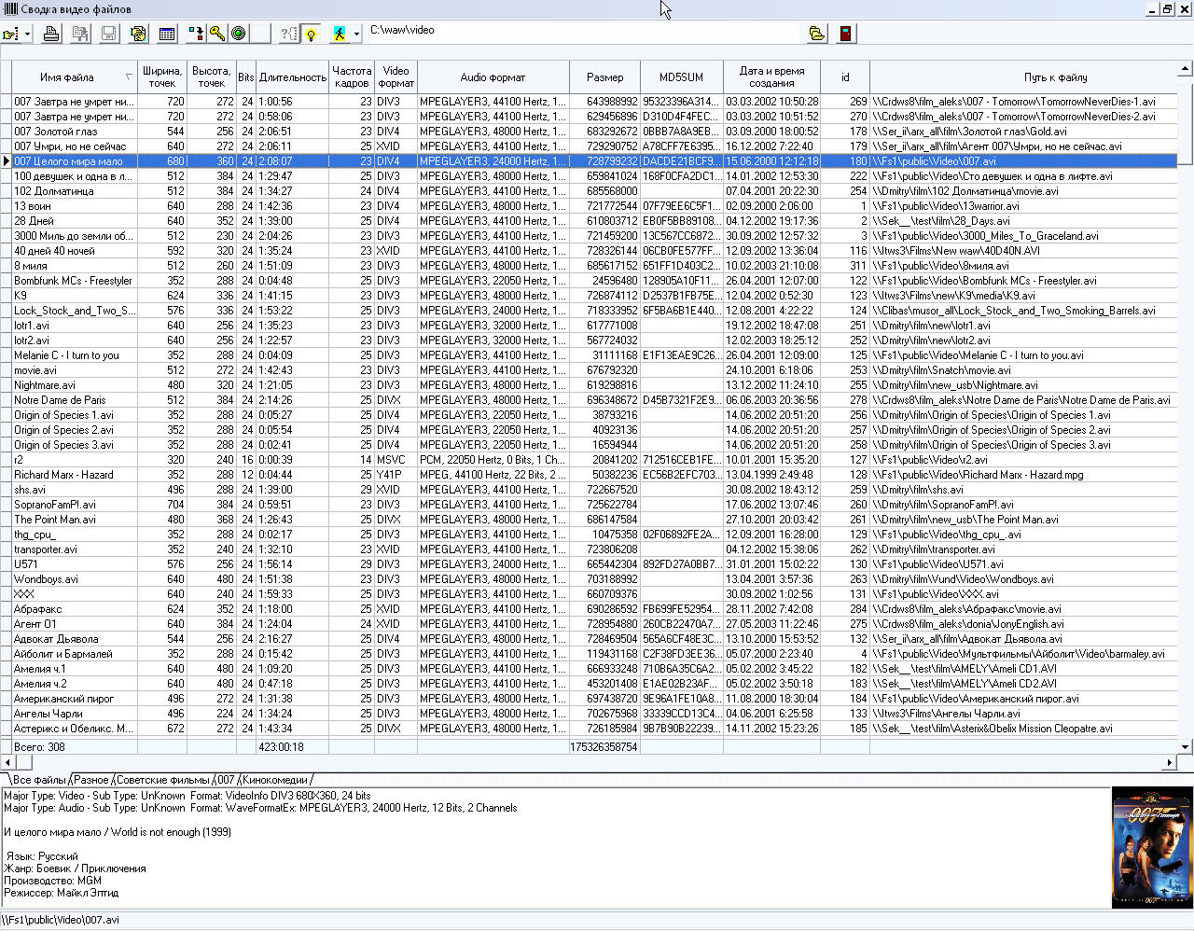
Task: Switch to the Кинокомедии tab
Action: coord(275,780)
